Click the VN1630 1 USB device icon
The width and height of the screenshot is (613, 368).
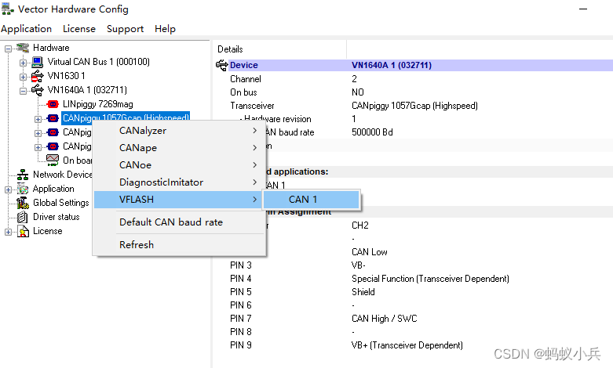click(37, 76)
